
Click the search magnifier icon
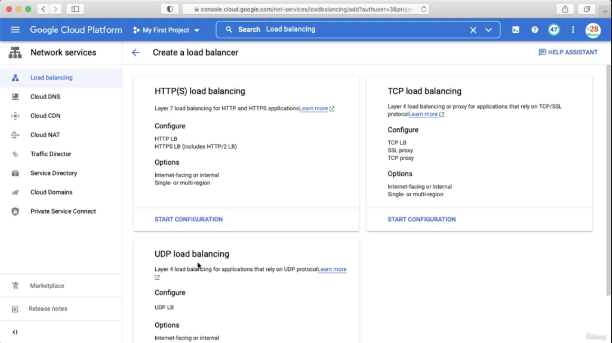coord(229,29)
